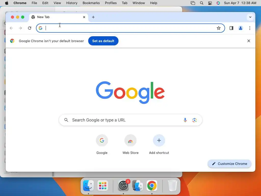Click the magnifier icon in search box
261x196 pixels.
[x=66, y=120]
